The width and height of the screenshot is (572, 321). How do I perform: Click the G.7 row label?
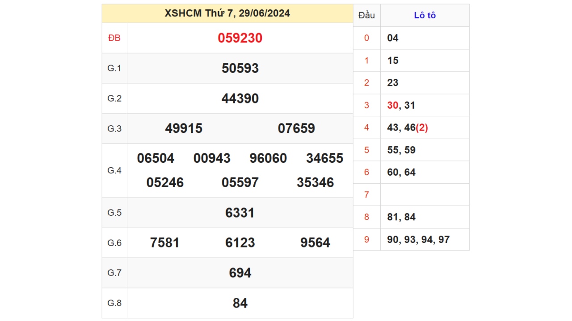[x=114, y=273]
